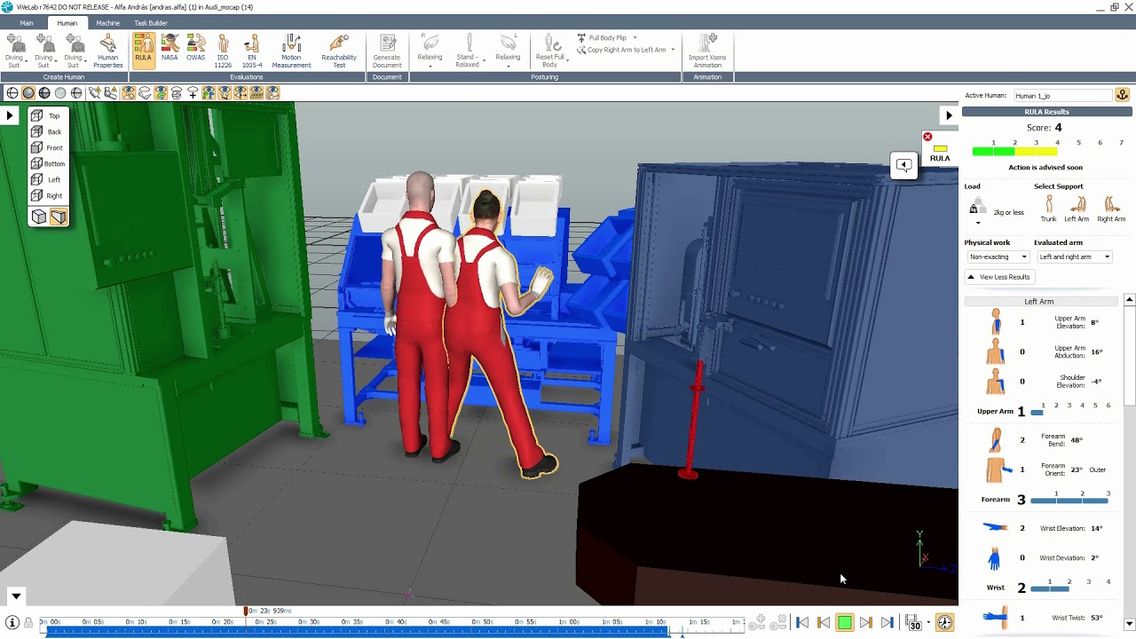The image size is (1136, 639).
Task: Click the comment bubble icon in viewport
Action: [903, 165]
